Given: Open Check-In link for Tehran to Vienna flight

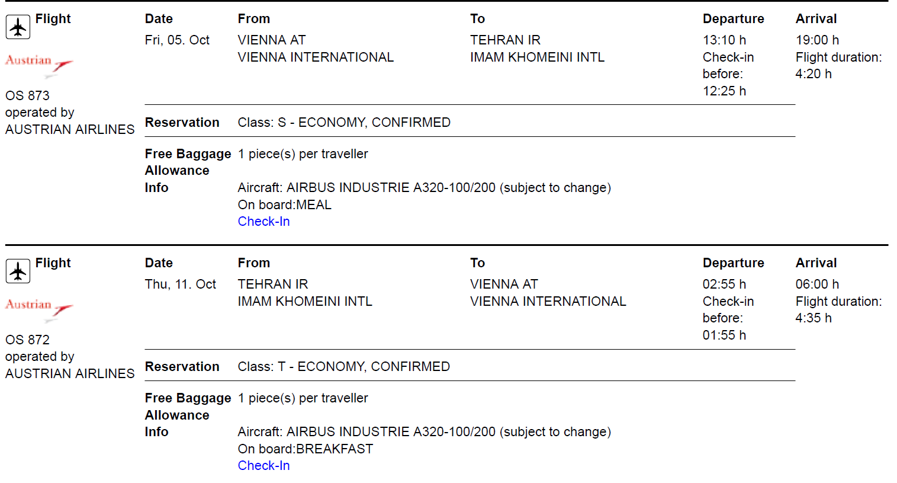Looking at the screenshot, I should pyautogui.click(x=263, y=465).
